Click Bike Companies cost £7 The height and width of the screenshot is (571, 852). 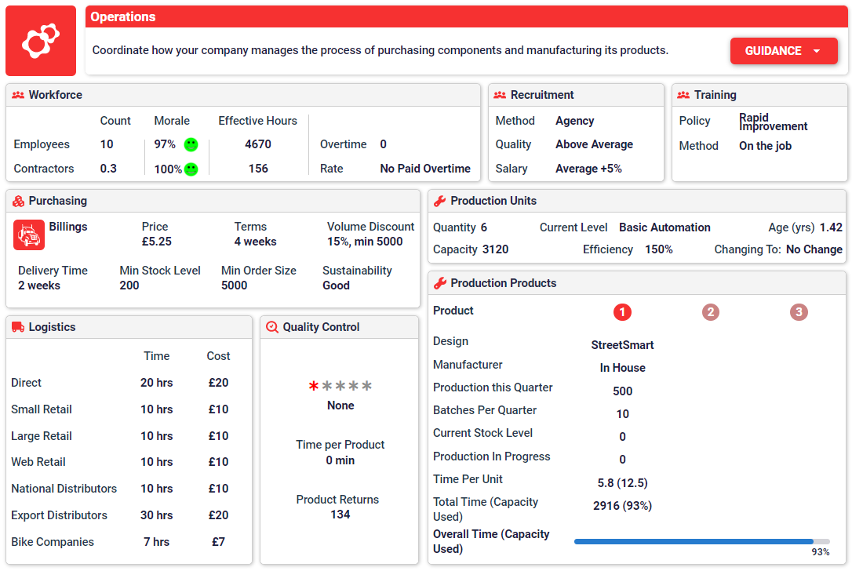(x=218, y=542)
